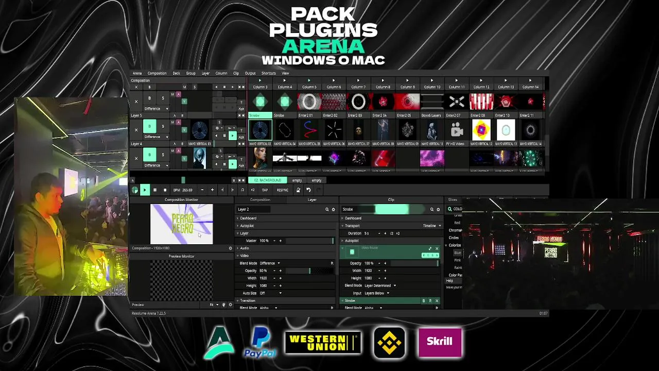659x371 pixels.
Task: Open Layer 4 blend mode Difference dropdown
Action: [x=156, y=165]
